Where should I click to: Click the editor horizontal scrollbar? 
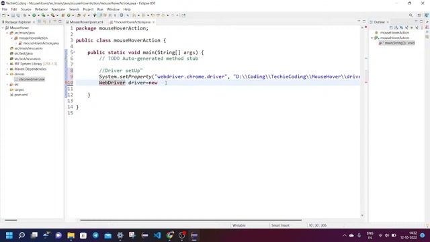[191, 220]
